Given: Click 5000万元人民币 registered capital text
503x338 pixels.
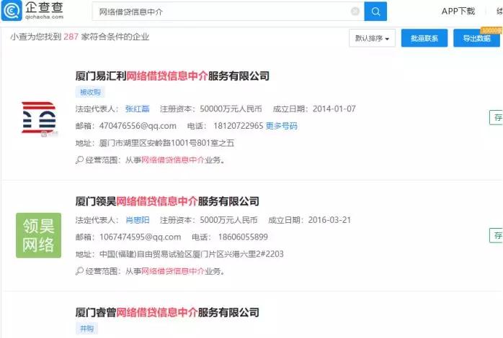Looking at the screenshot, I should pyautogui.click(x=228, y=220).
